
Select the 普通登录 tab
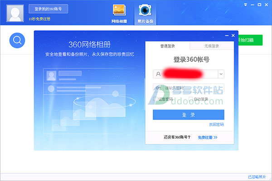(168, 46)
